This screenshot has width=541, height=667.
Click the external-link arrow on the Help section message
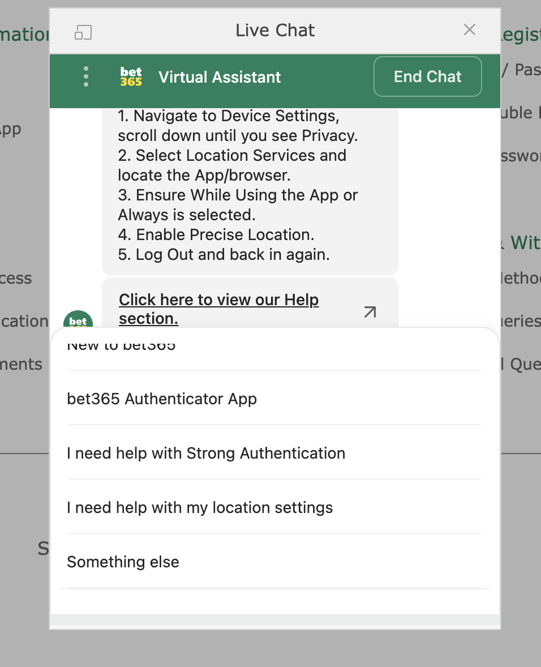pyautogui.click(x=370, y=312)
